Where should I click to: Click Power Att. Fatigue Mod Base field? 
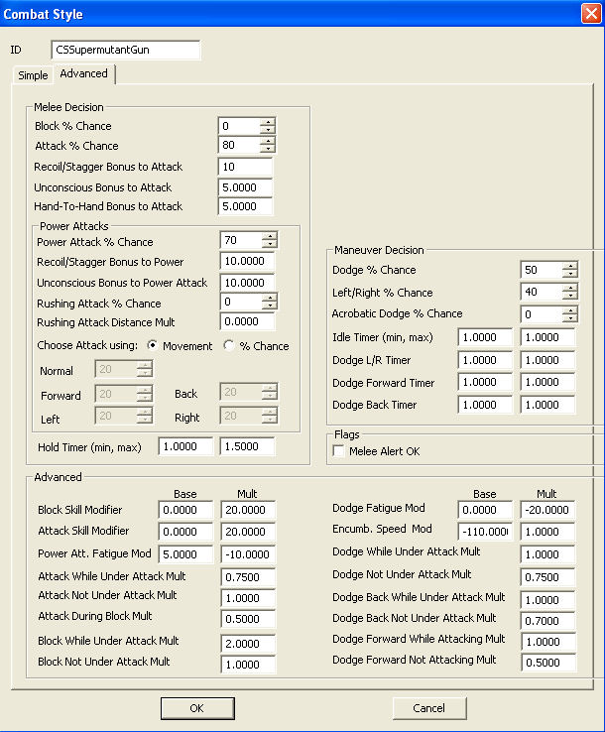(x=185, y=554)
